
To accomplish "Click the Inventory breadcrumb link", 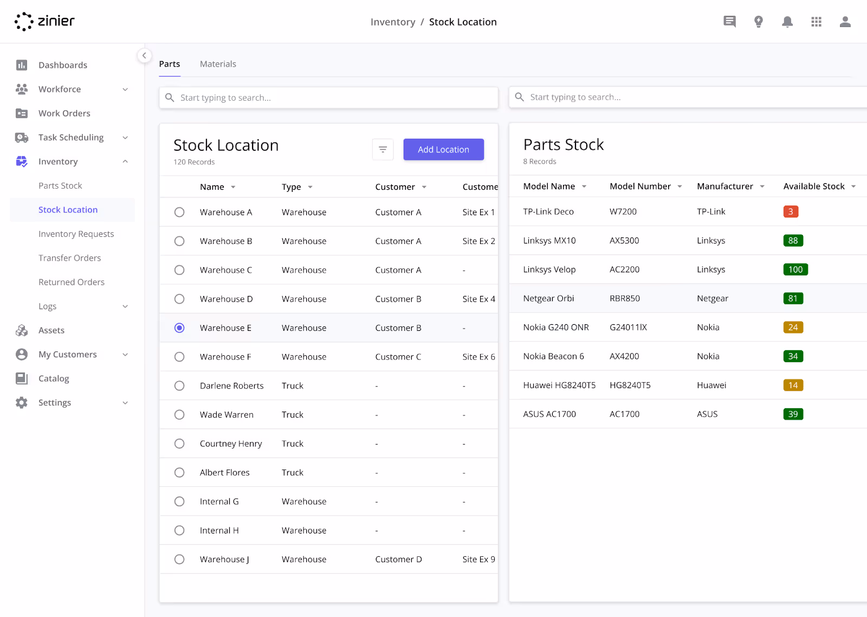I will (393, 22).
